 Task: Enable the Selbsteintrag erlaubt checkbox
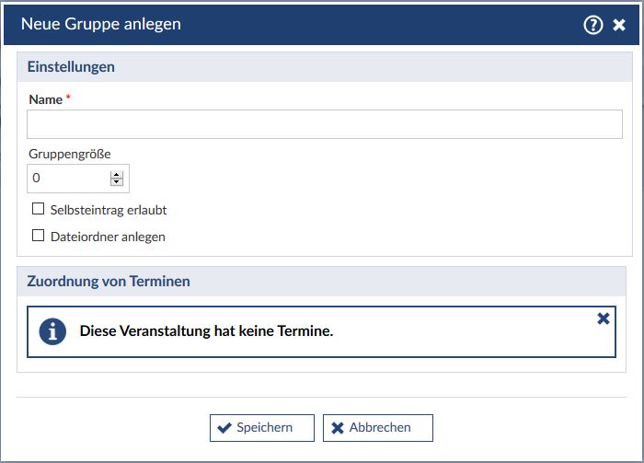[x=39, y=210]
